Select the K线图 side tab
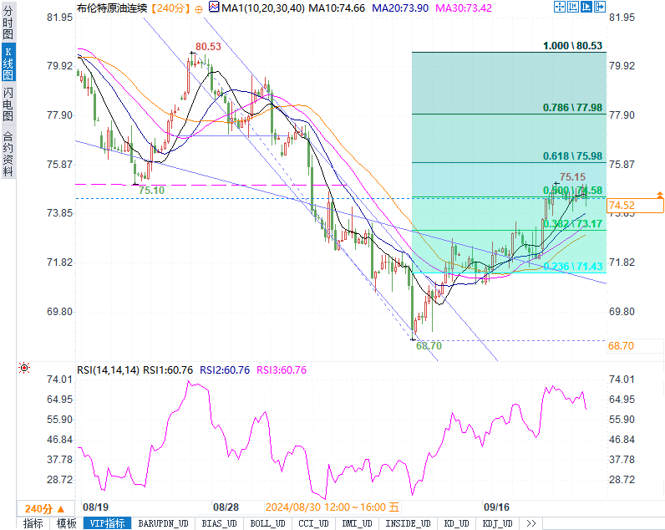The width and height of the screenshot is (665, 530). tap(8, 63)
